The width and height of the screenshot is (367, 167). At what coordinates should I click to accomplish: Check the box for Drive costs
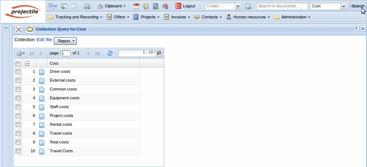point(18,71)
